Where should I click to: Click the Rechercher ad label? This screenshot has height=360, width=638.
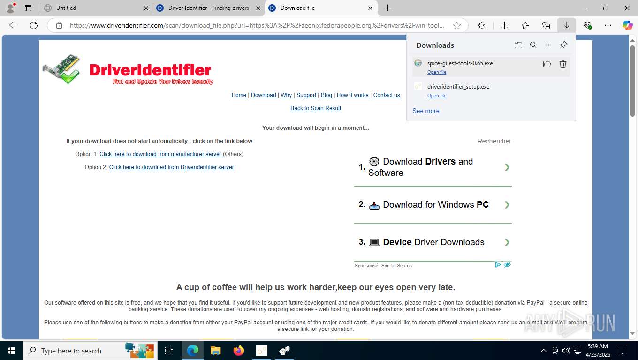(494, 141)
